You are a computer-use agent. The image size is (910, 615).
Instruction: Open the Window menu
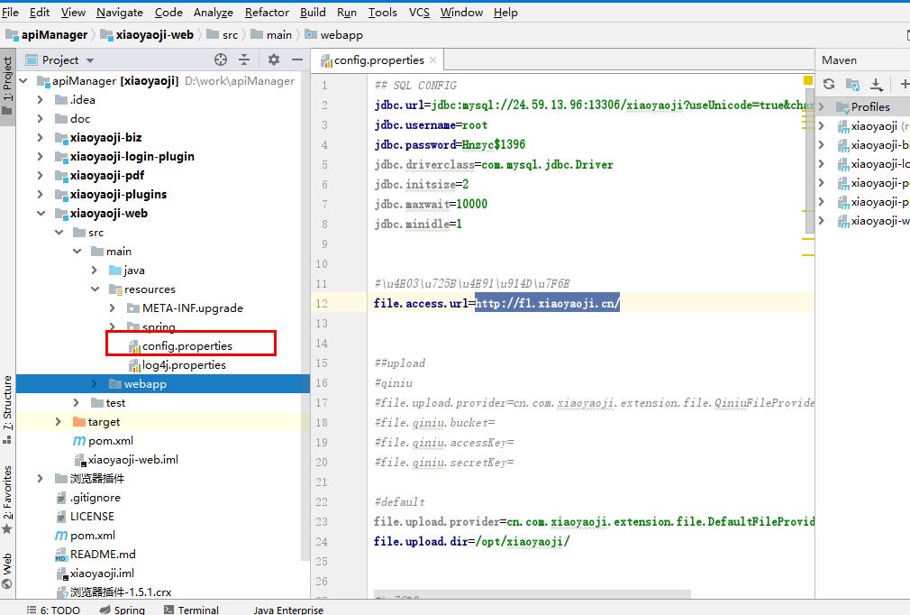point(461,13)
